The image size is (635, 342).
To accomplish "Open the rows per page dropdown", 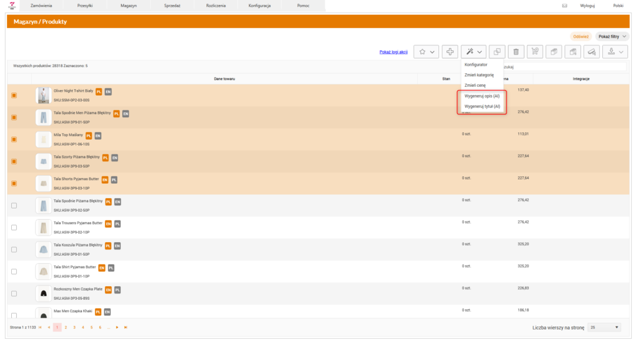I will click(x=604, y=327).
